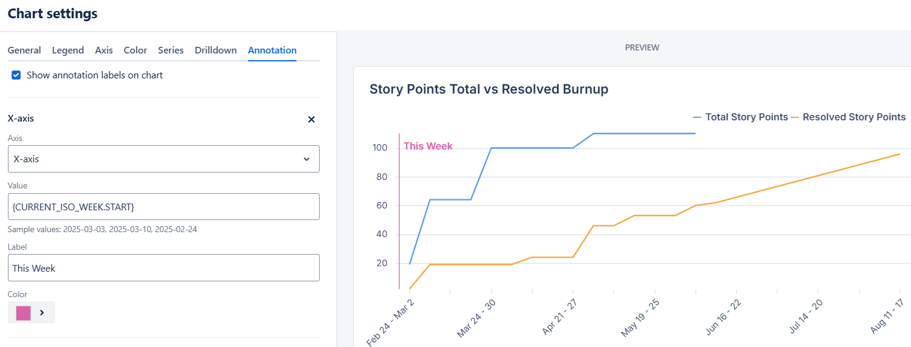Click the Label field containing This Week

(x=163, y=268)
